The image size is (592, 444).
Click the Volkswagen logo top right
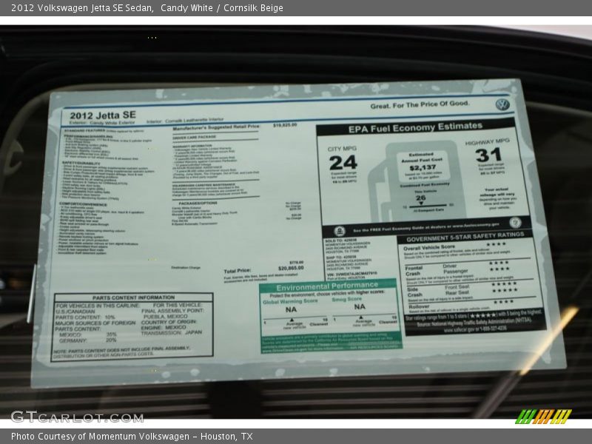[505, 104]
